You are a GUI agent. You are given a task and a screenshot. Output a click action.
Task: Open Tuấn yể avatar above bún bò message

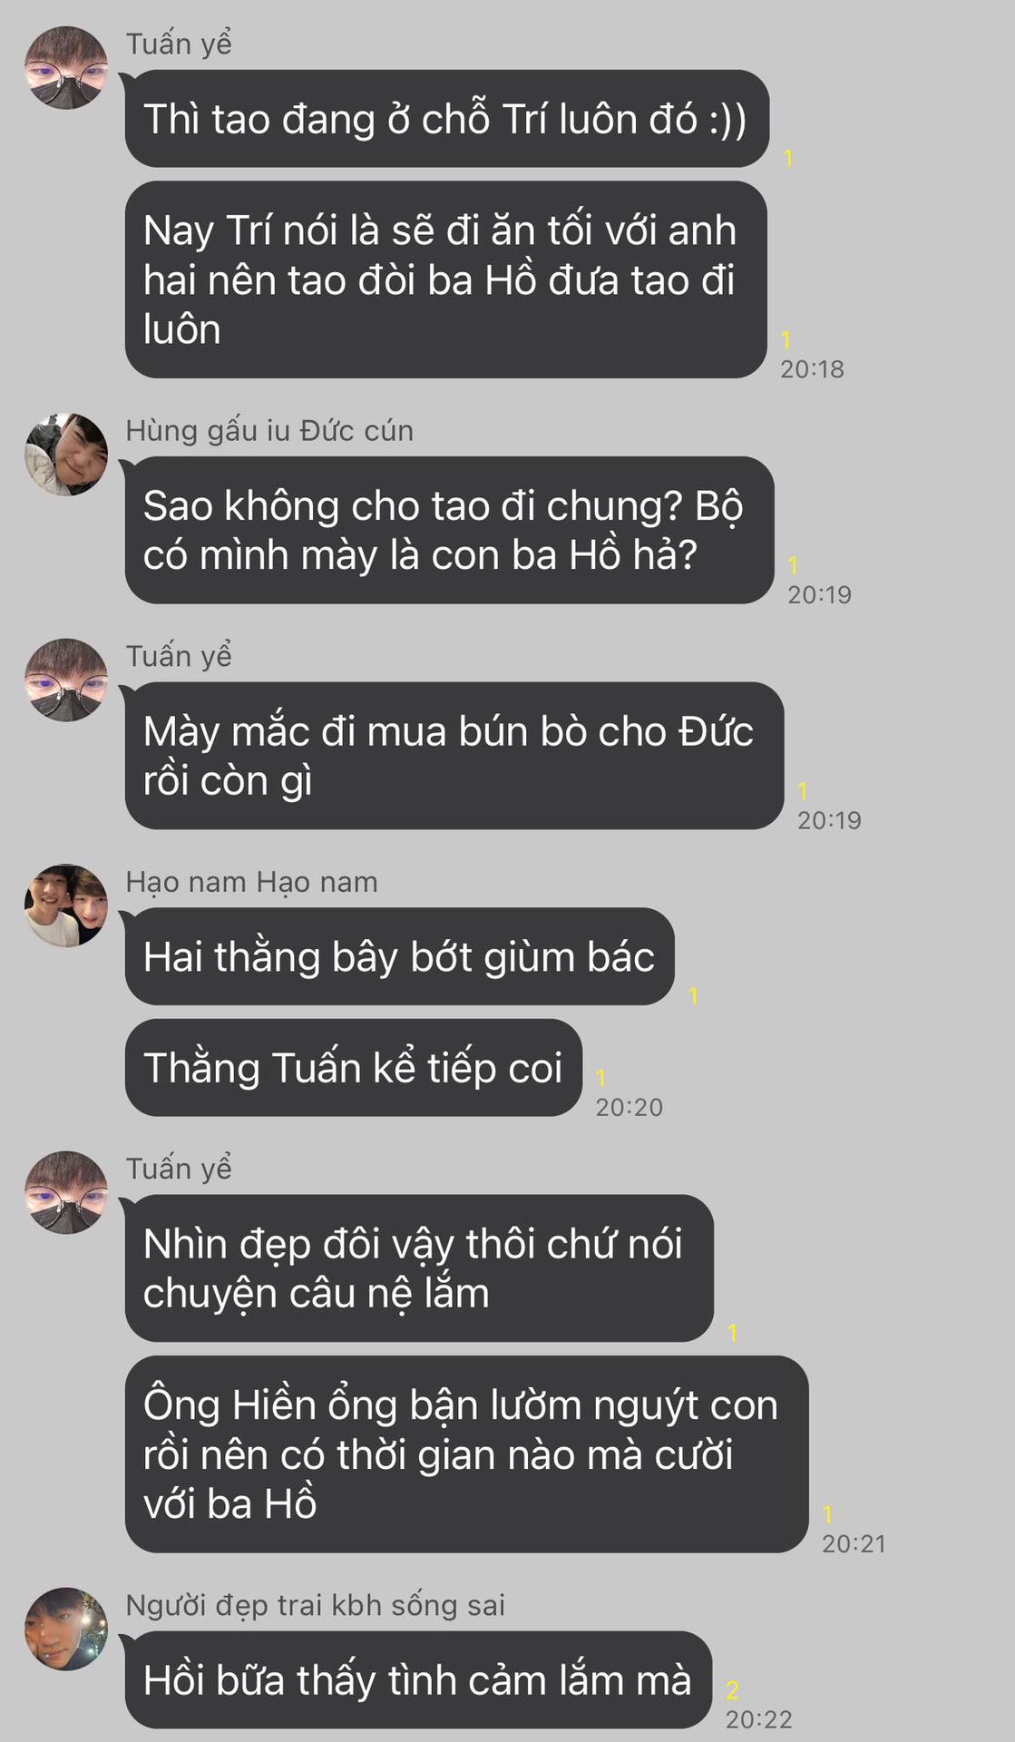pyautogui.click(x=66, y=680)
